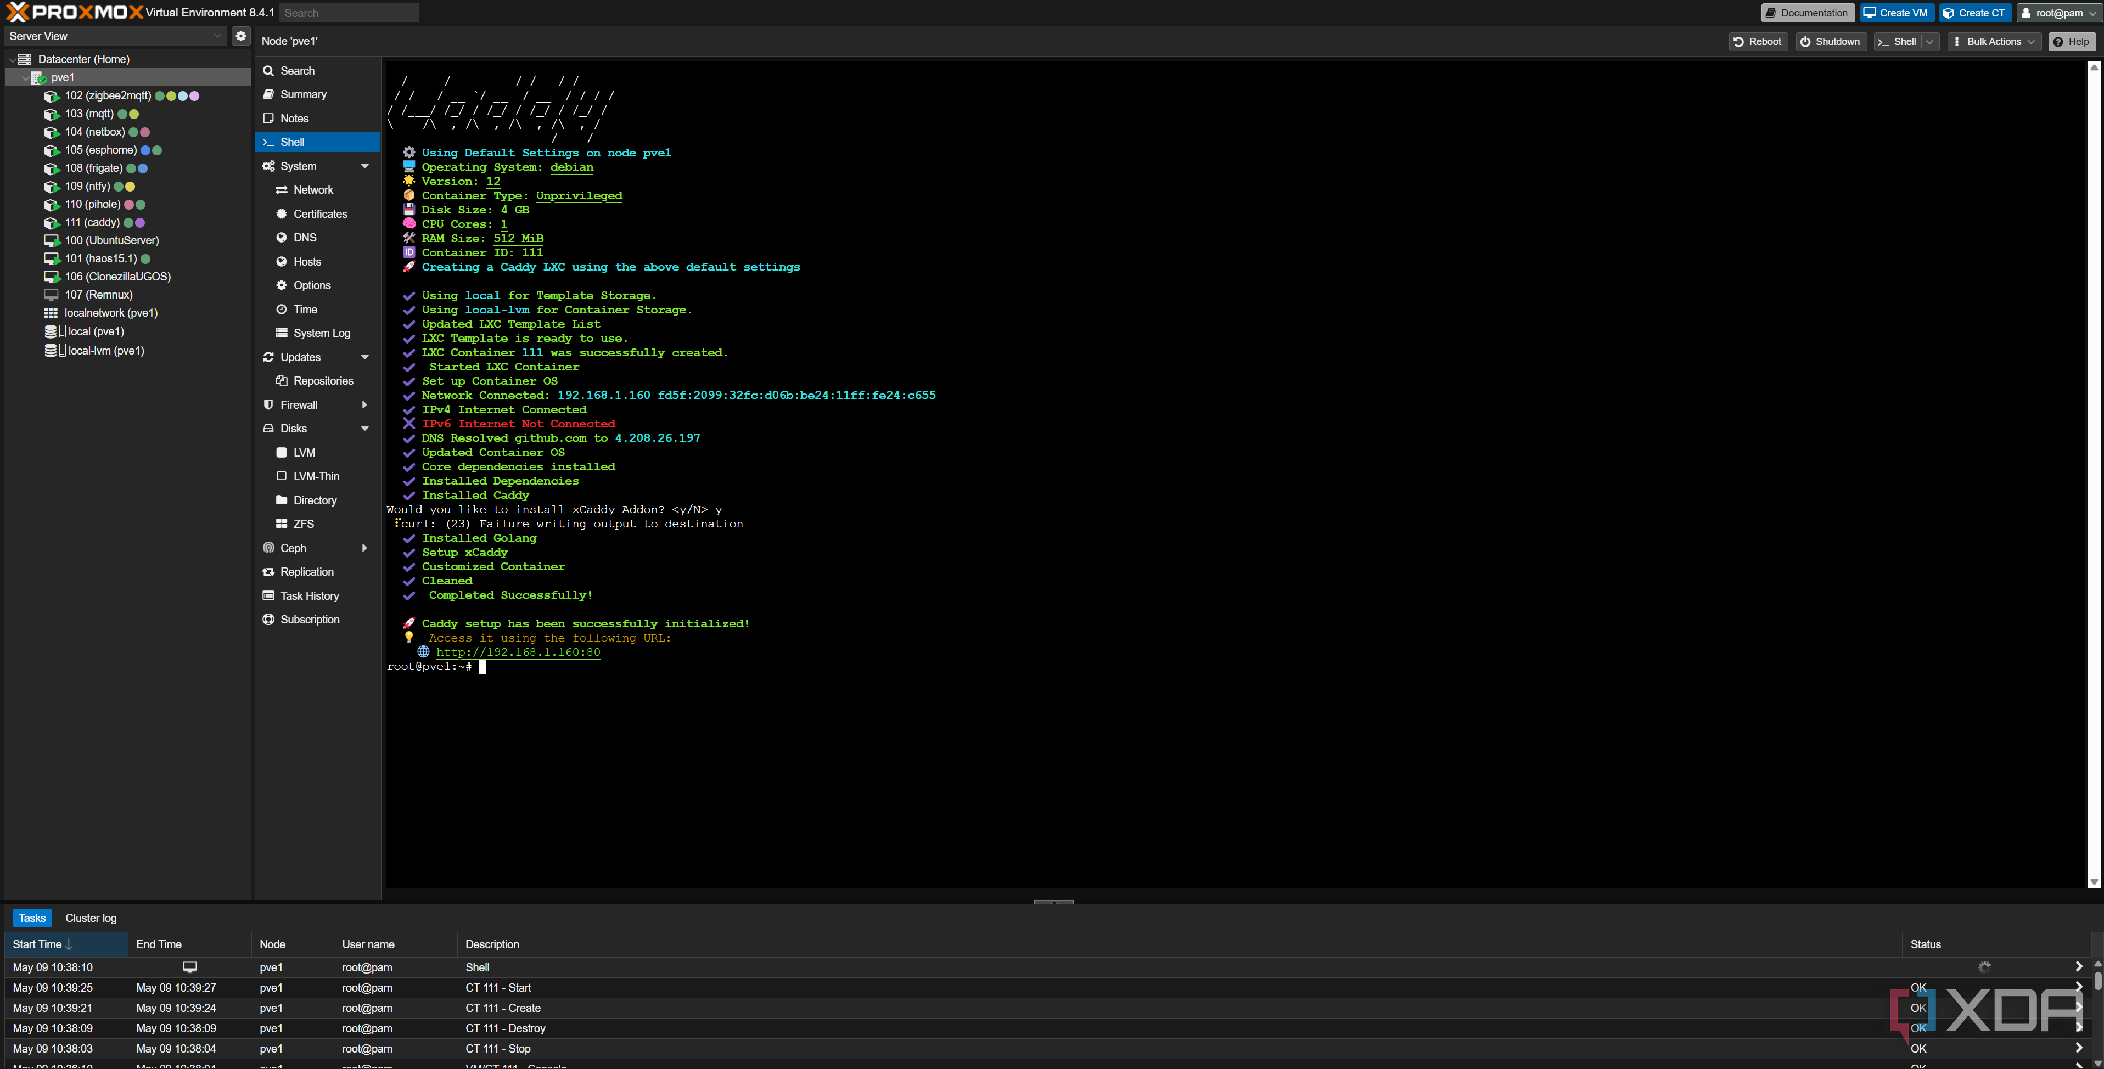Click the top Search input field
The width and height of the screenshot is (2104, 1069).
[x=349, y=13]
